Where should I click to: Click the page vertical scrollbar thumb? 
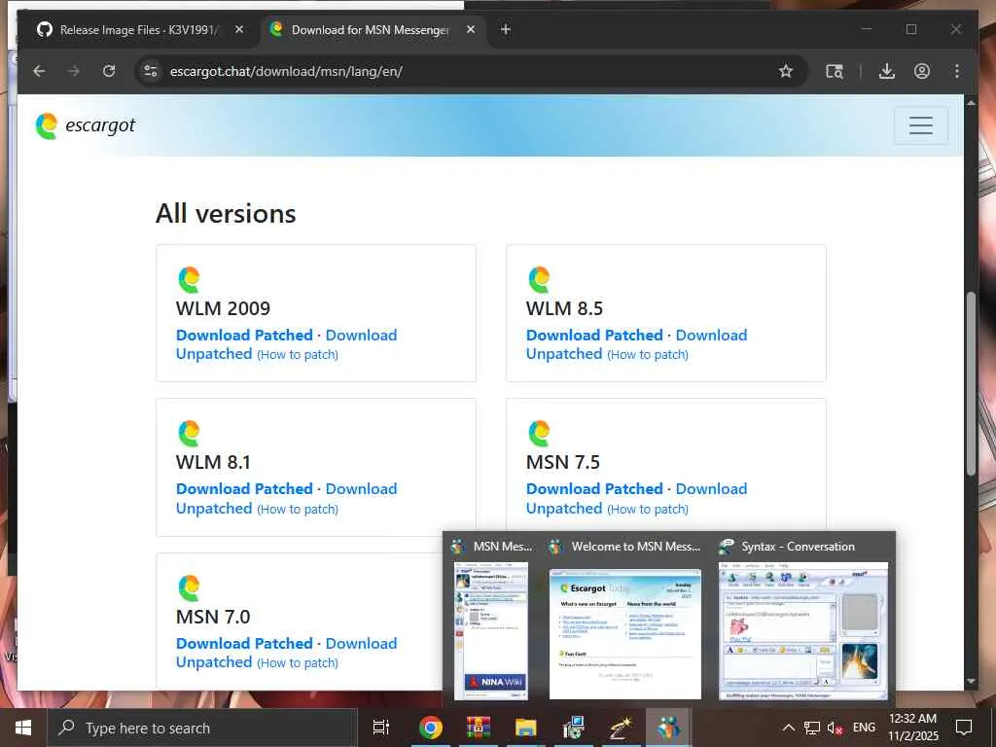[x=971, y=382]
